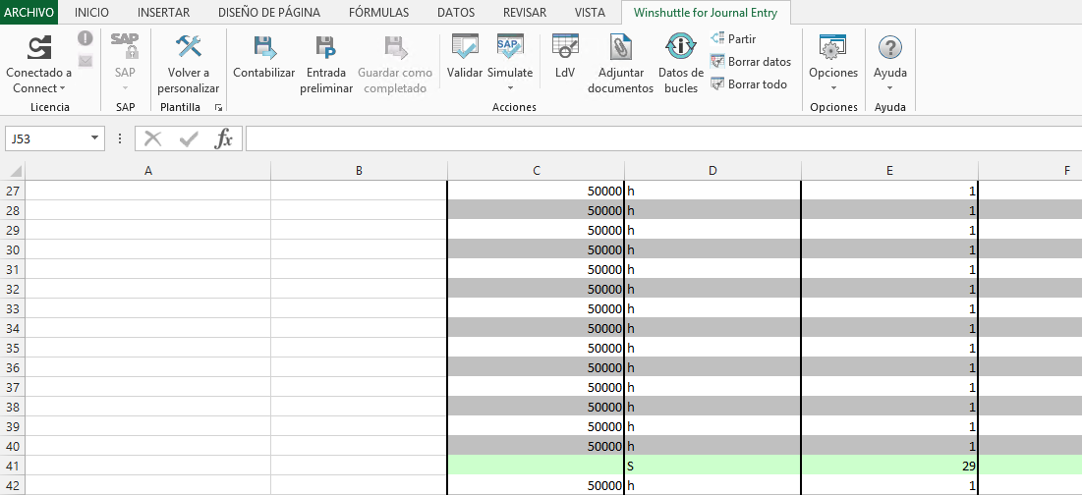Select column C header
1082x495 pixels.
(x=537, y=171)
